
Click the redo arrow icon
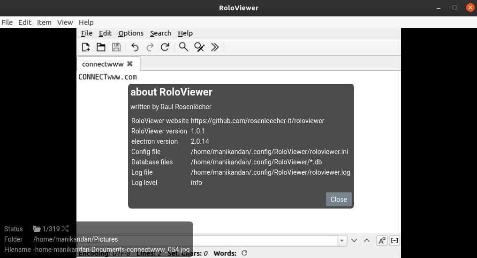(x=150, y=47)
